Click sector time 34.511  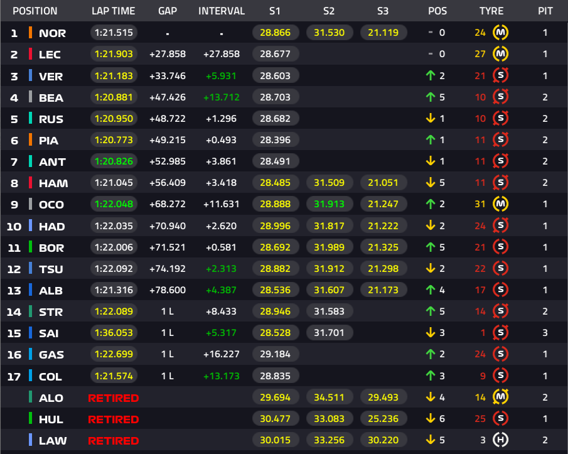click(330, 397)
